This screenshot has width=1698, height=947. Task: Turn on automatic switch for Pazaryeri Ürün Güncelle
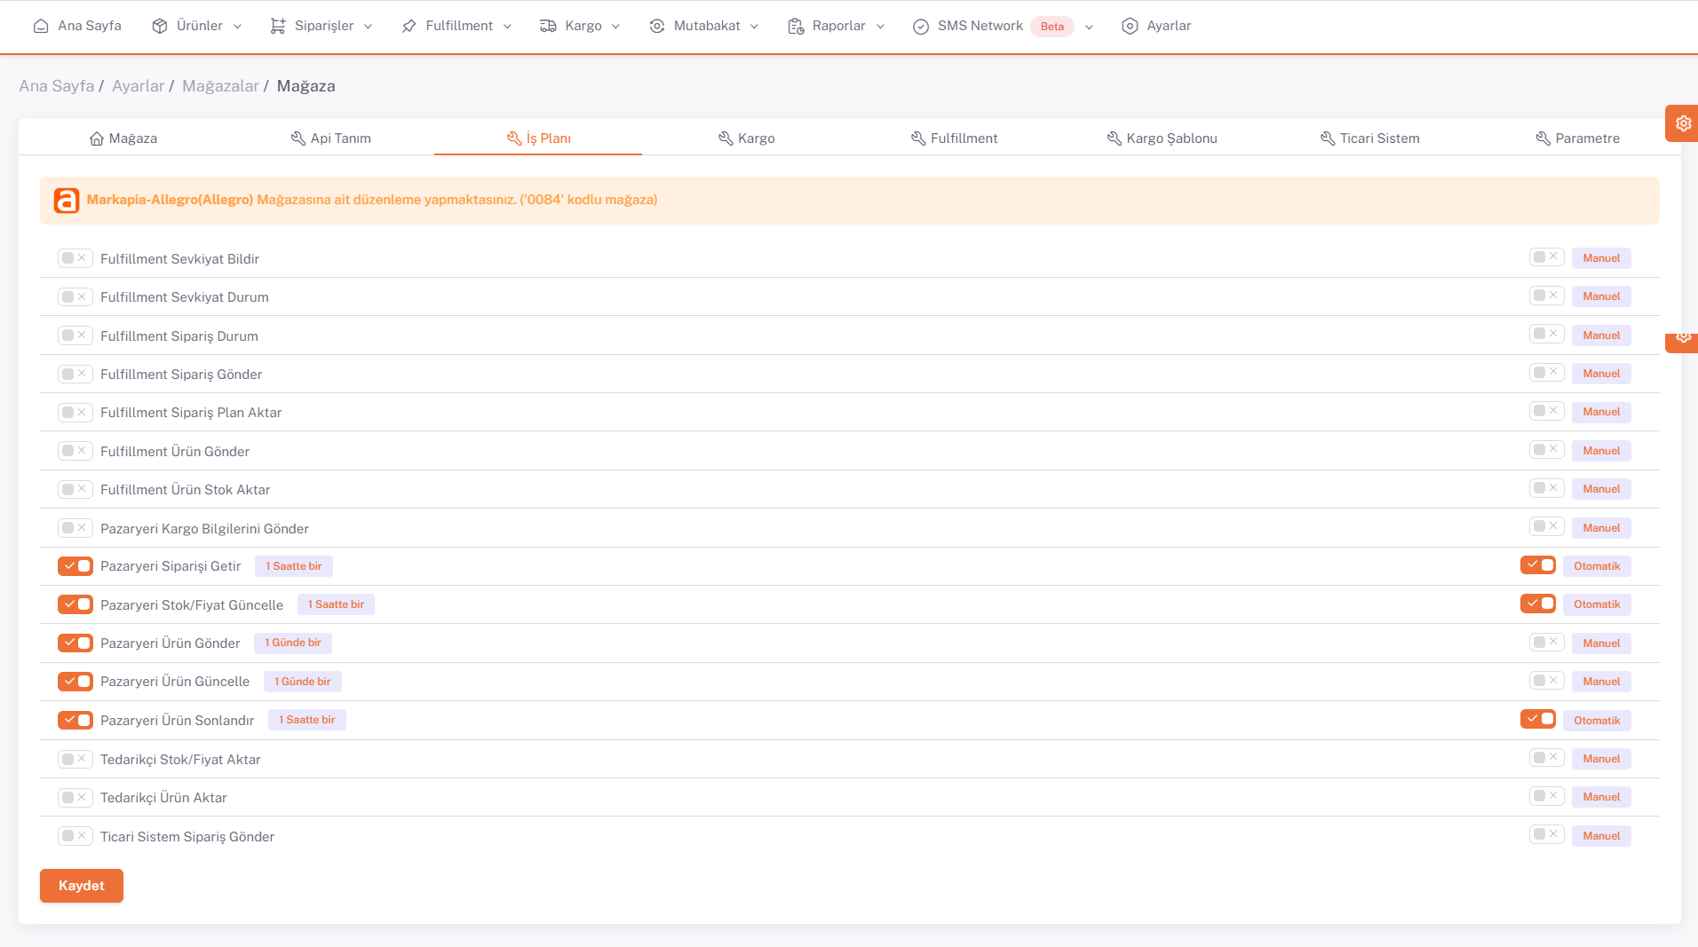pos(1547,681)
